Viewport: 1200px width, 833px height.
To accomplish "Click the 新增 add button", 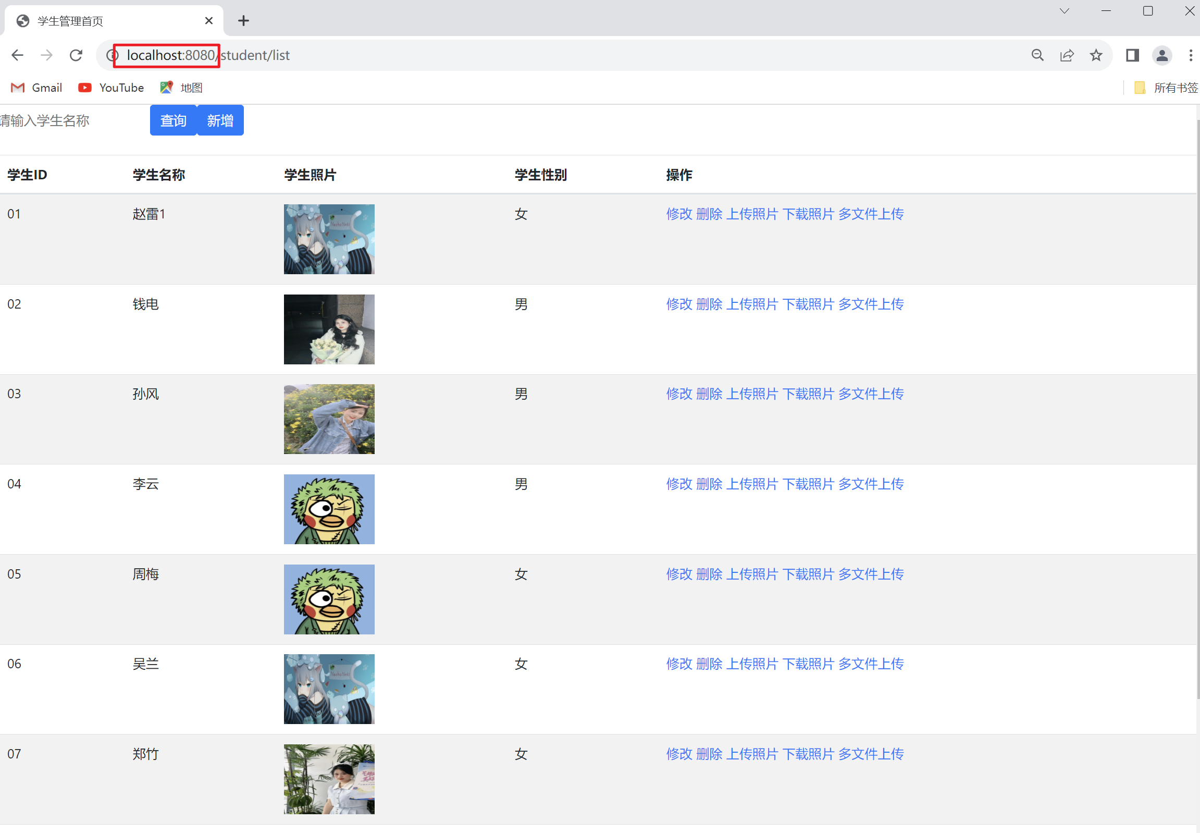I will tap(220, 120).
